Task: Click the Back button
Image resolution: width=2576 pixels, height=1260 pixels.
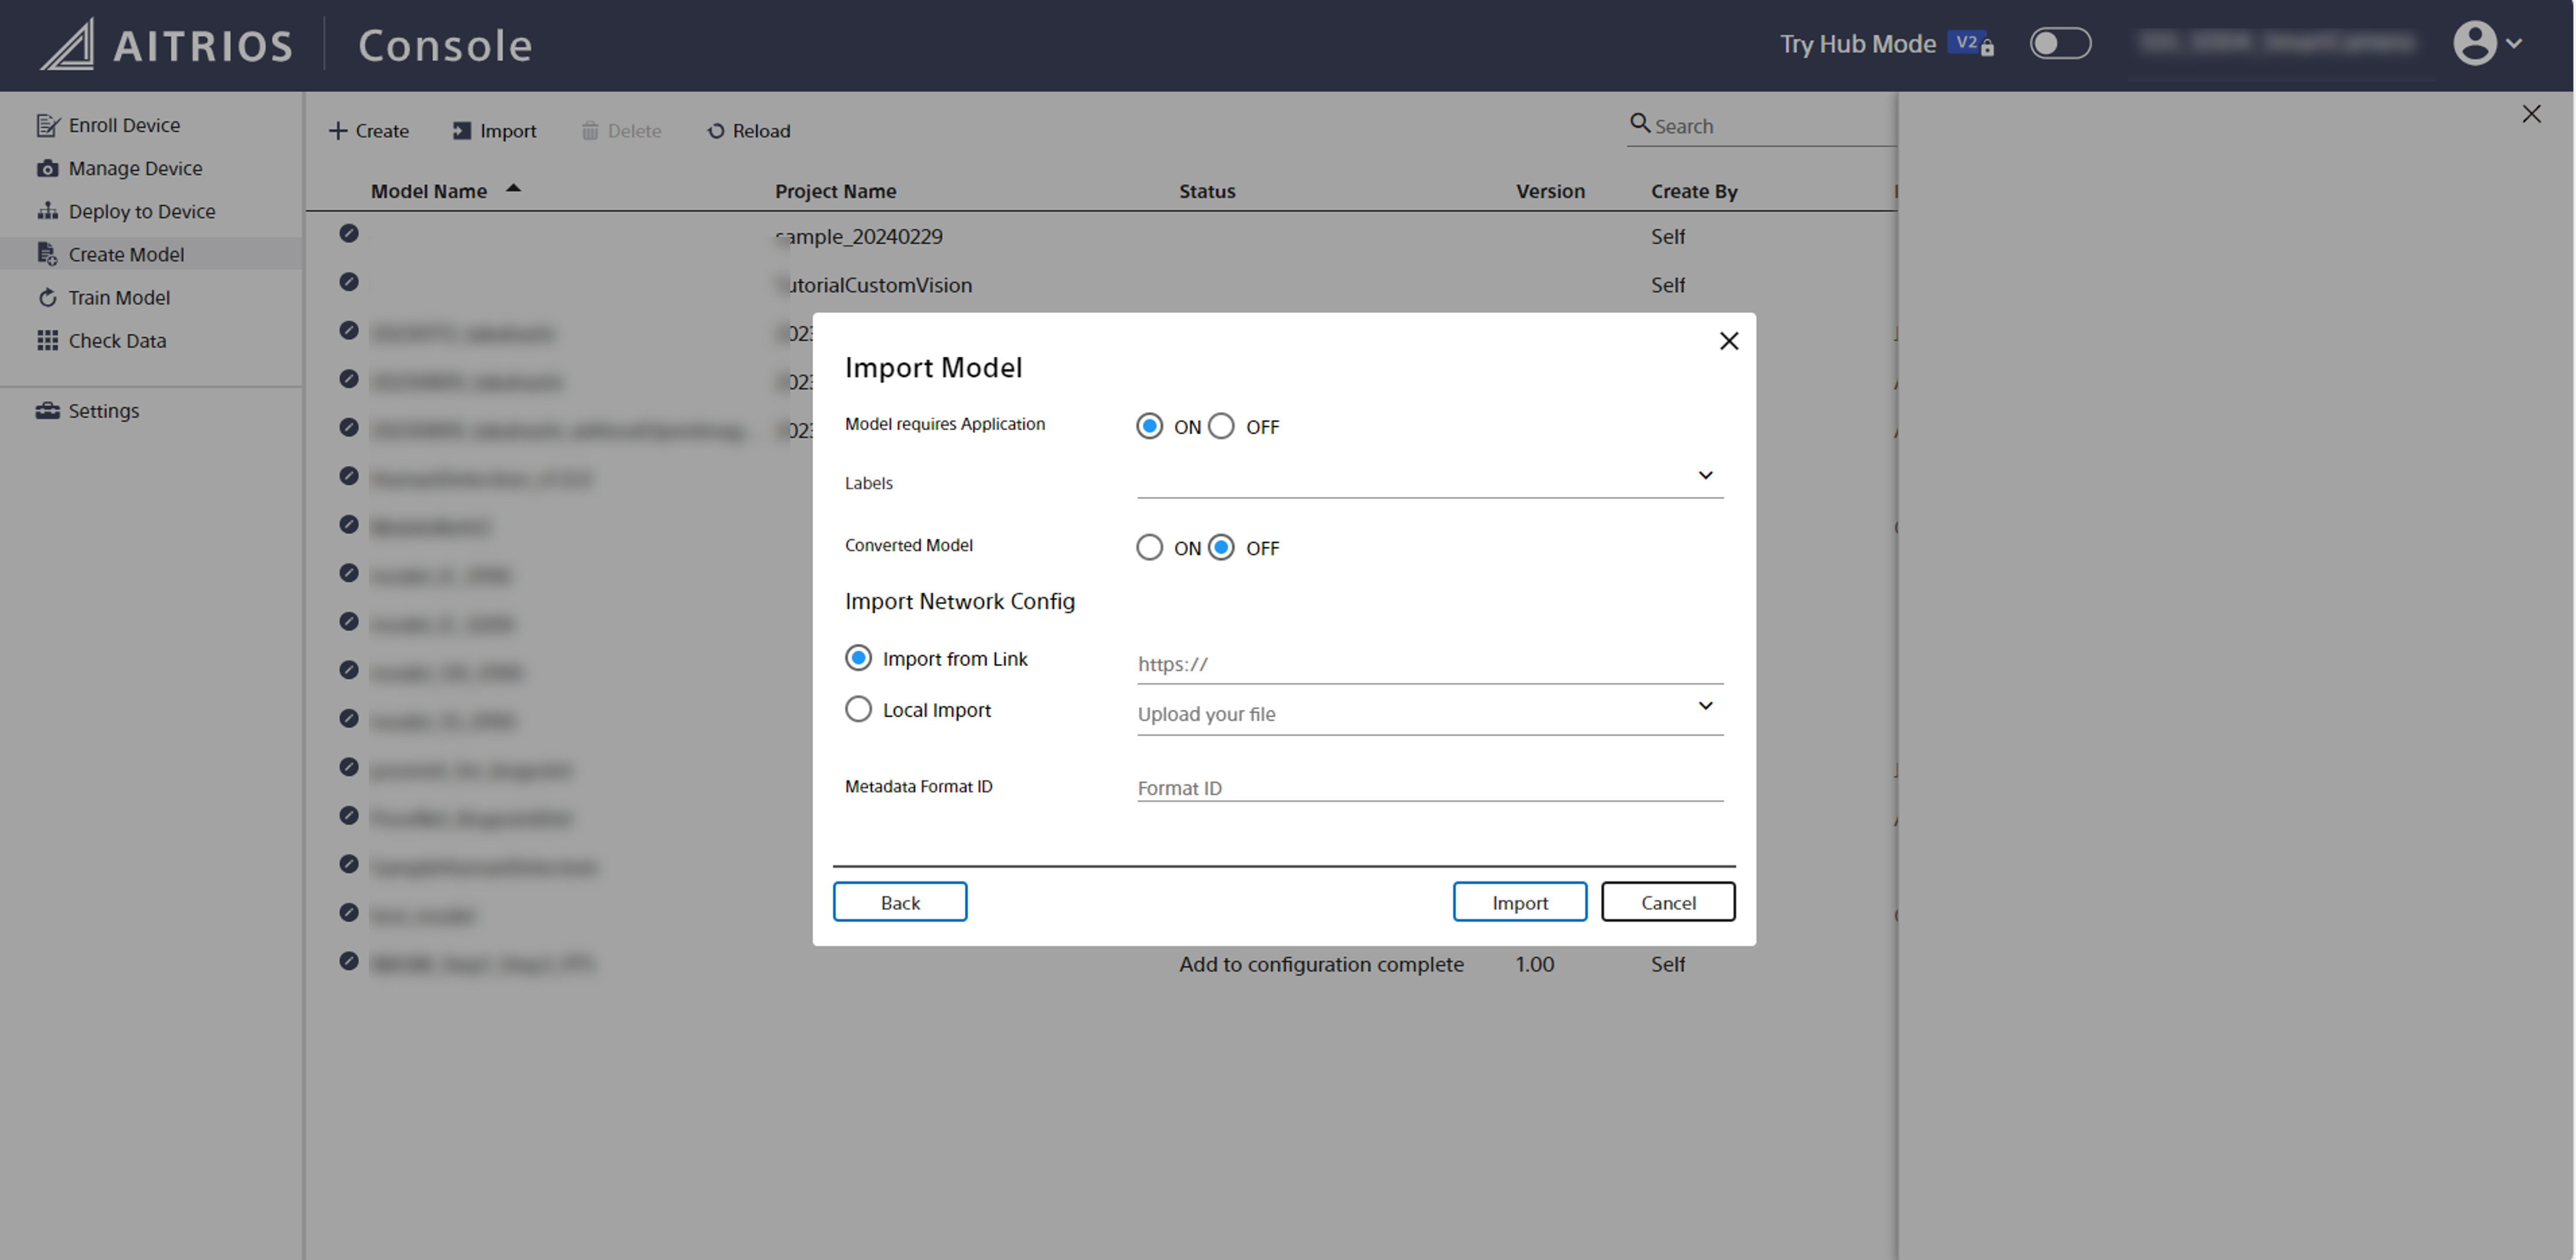Action: pyautogui.click(x=899, y=902)
